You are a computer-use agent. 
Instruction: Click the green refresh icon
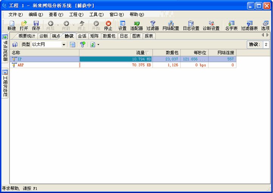tap(93, 44)
